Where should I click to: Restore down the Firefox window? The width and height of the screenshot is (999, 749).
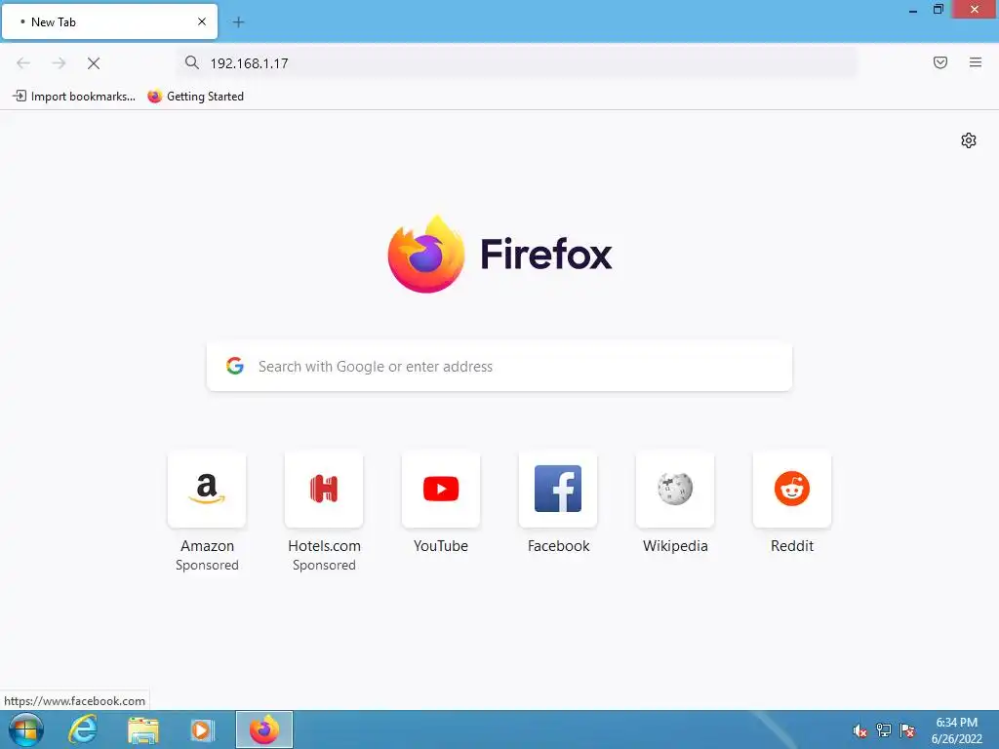coord(938,9)
